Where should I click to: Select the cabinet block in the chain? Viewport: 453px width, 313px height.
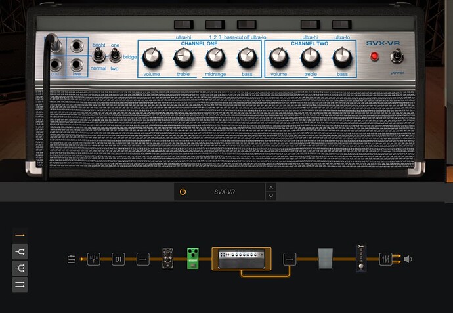[x=326, y=259]
